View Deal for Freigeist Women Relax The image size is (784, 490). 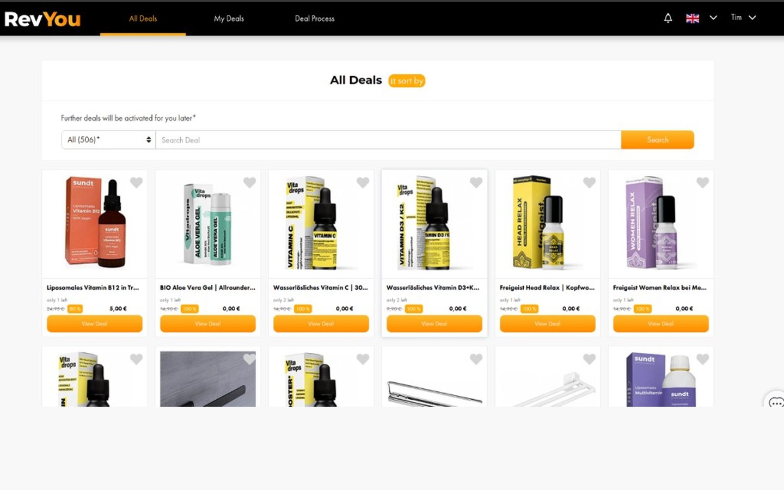[x=661, y=323]
